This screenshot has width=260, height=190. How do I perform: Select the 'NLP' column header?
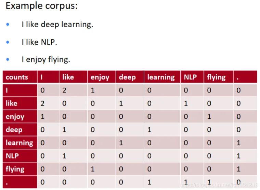(x=190, y=77)
